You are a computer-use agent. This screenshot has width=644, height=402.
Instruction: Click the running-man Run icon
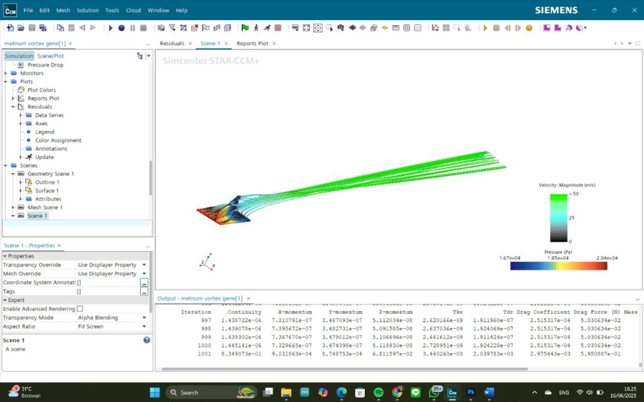[x=267, y=28]
